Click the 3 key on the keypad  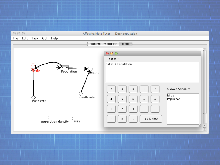tap(133, 109)
